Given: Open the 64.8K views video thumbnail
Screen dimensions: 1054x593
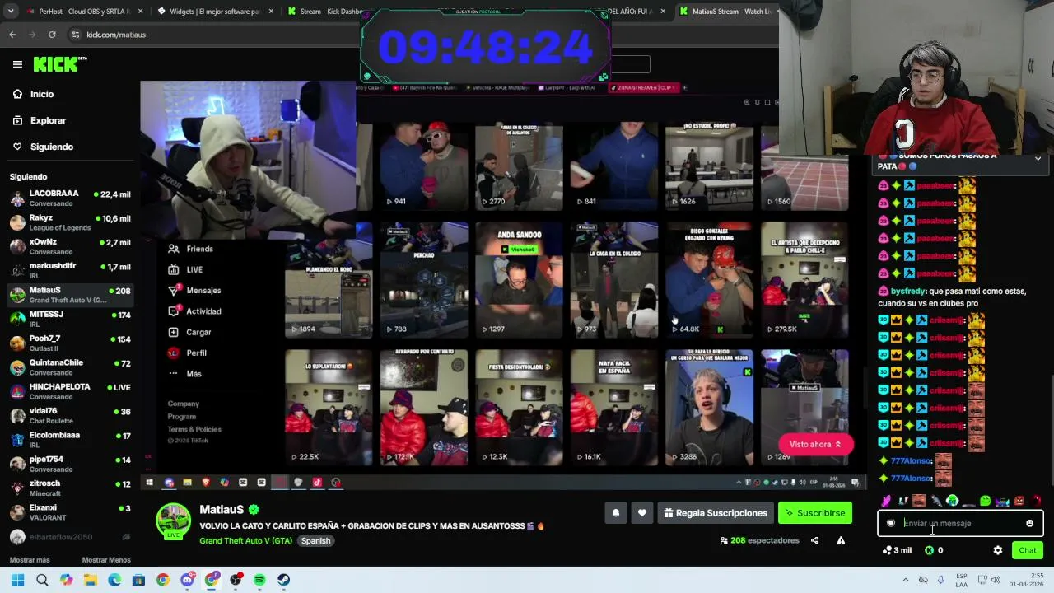Looking at the screenshot, I should coord(709,278).
